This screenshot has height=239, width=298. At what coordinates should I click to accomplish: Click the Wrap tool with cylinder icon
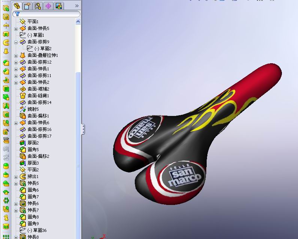6,226
